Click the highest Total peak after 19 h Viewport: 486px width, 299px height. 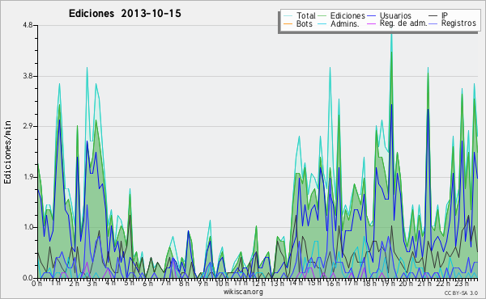pyautogui.click(x=391, y=34)
